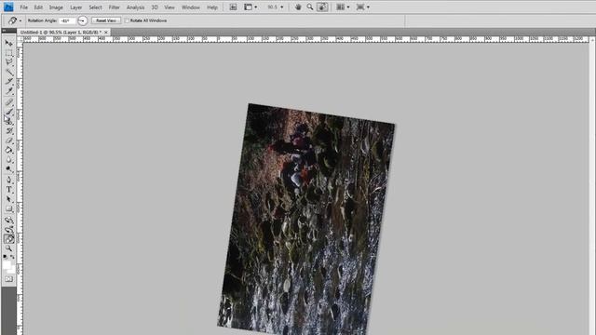Click the Photoshop logo icon

click(8, 7)
